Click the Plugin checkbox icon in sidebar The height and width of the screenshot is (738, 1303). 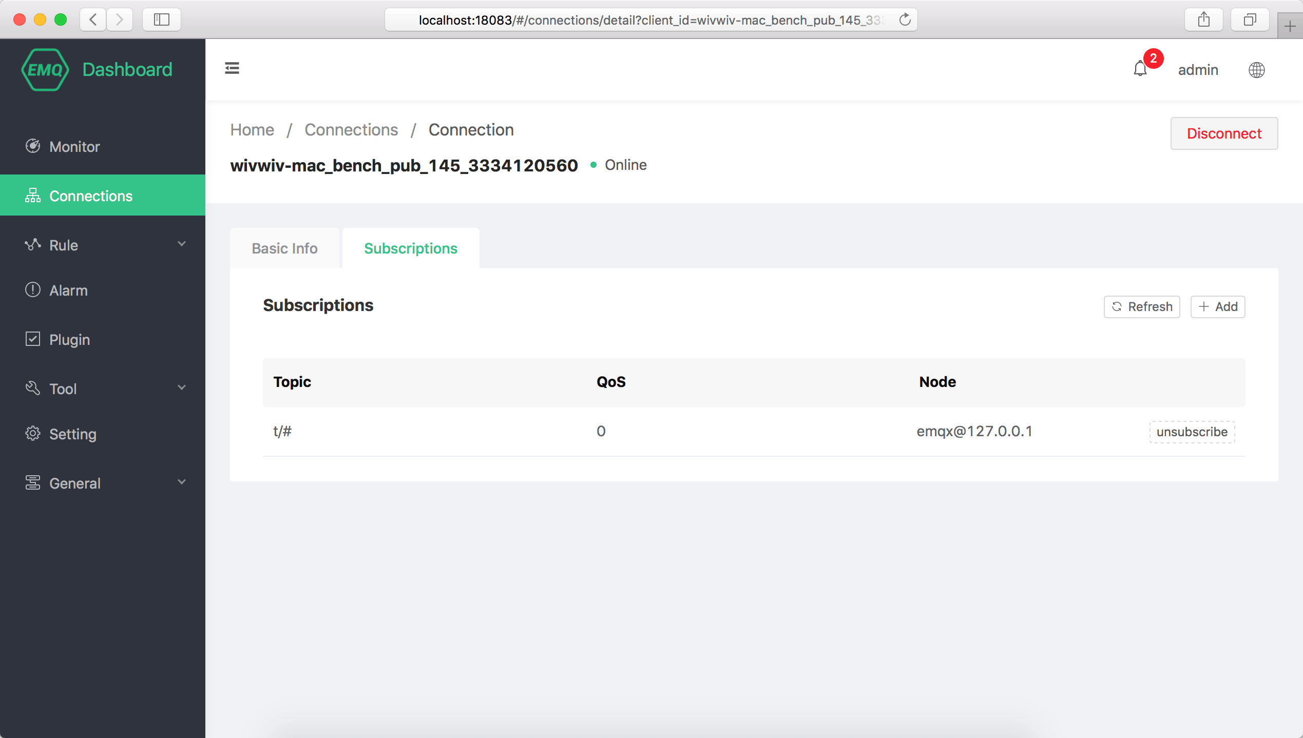point(33,339)
